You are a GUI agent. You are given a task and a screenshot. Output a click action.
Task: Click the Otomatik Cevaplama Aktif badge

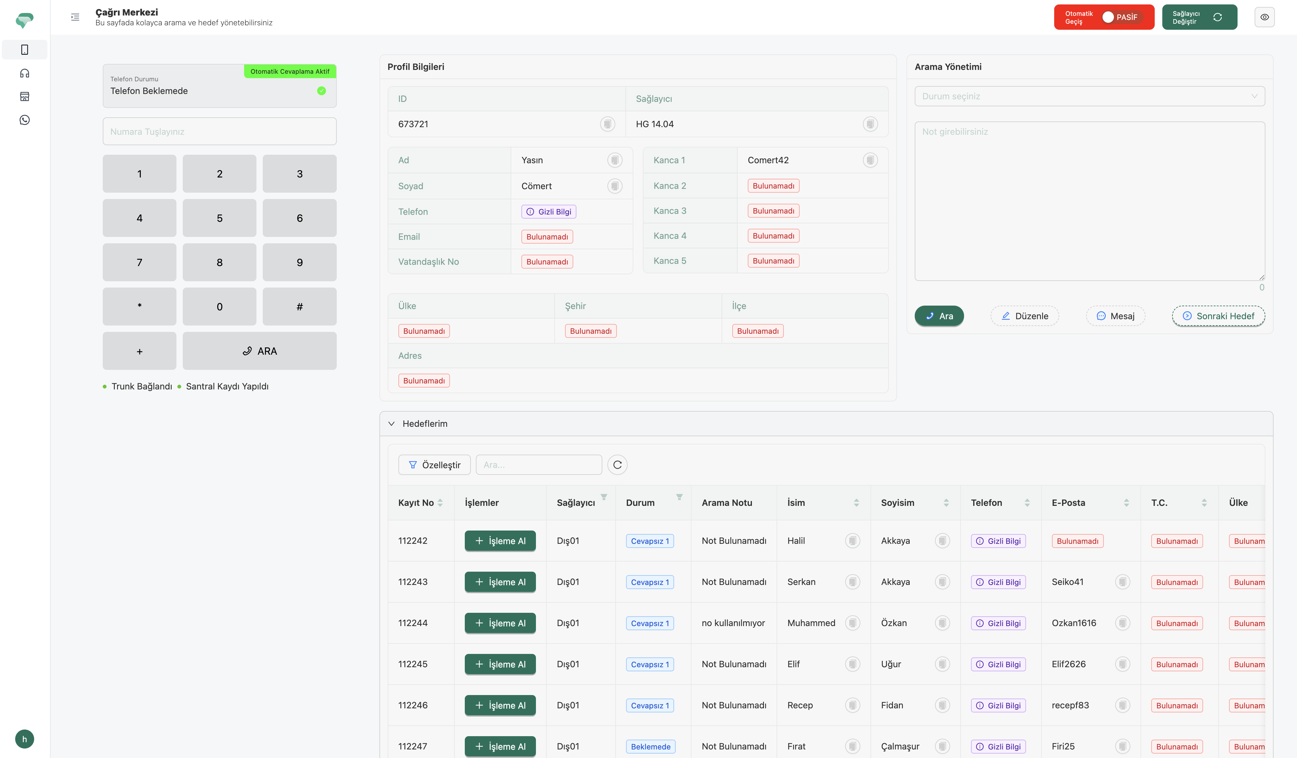click(x=290, y=71)
